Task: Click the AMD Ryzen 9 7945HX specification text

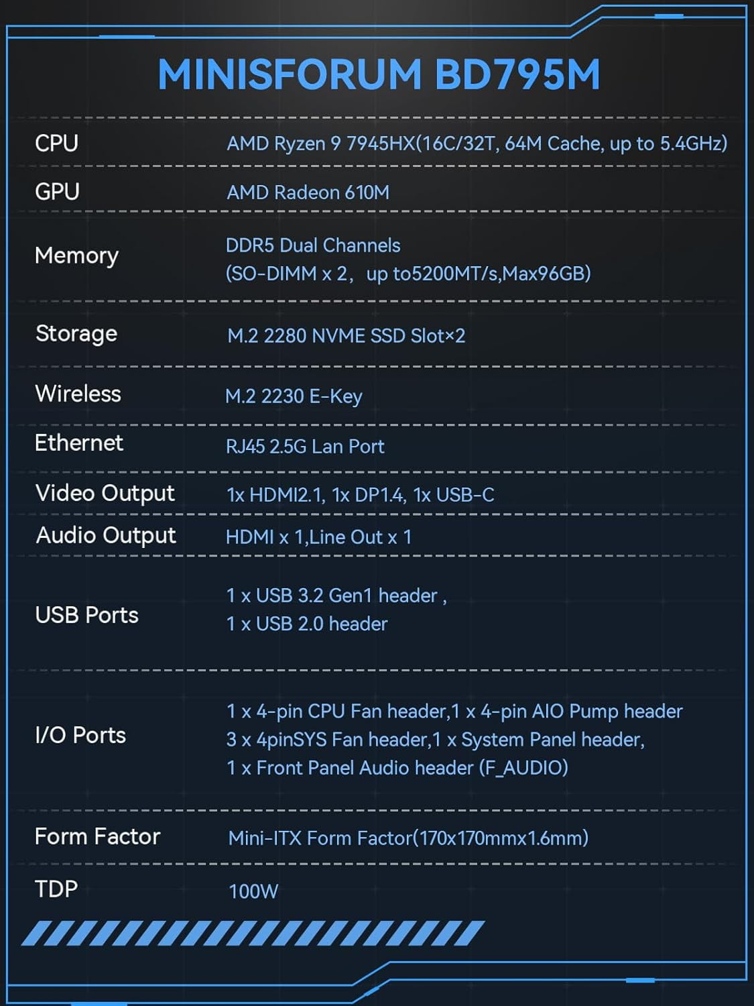Action: click(477, 144)
